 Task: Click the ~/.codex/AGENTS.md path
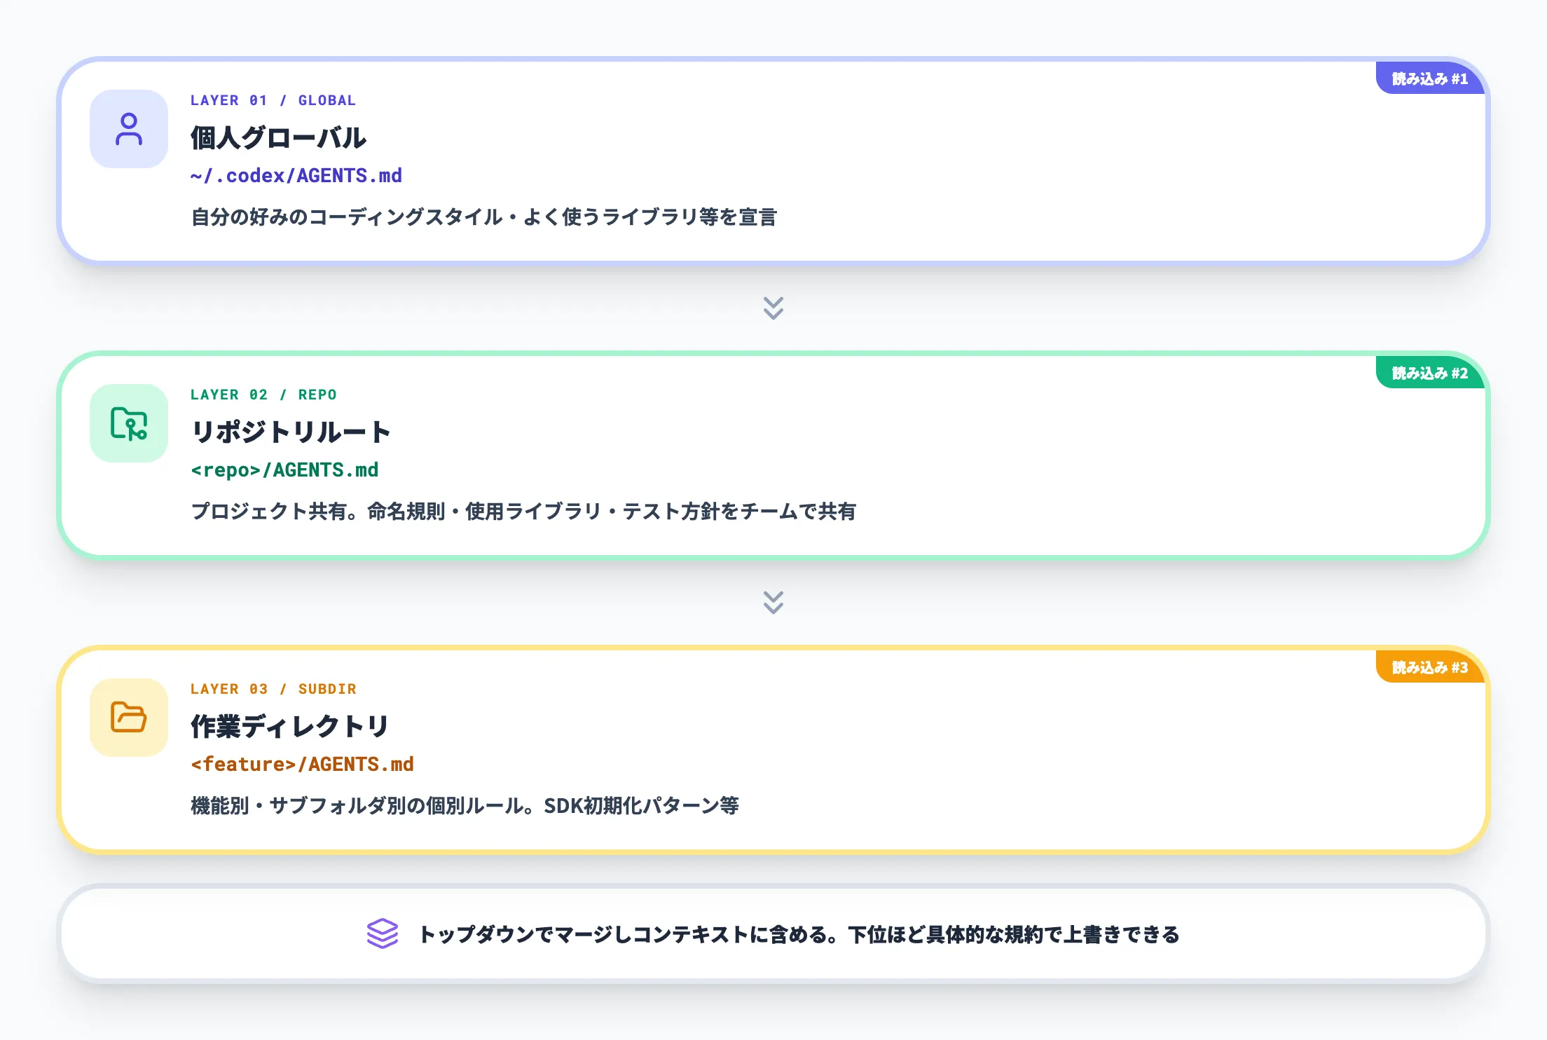point(296,176)
